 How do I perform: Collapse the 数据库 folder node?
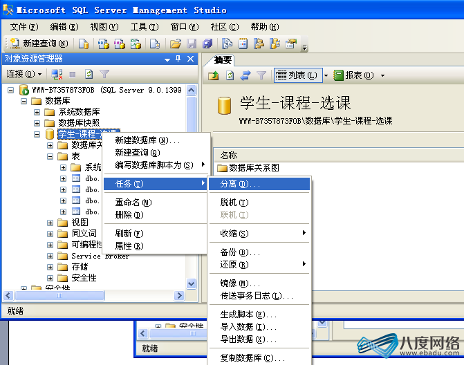24,101
